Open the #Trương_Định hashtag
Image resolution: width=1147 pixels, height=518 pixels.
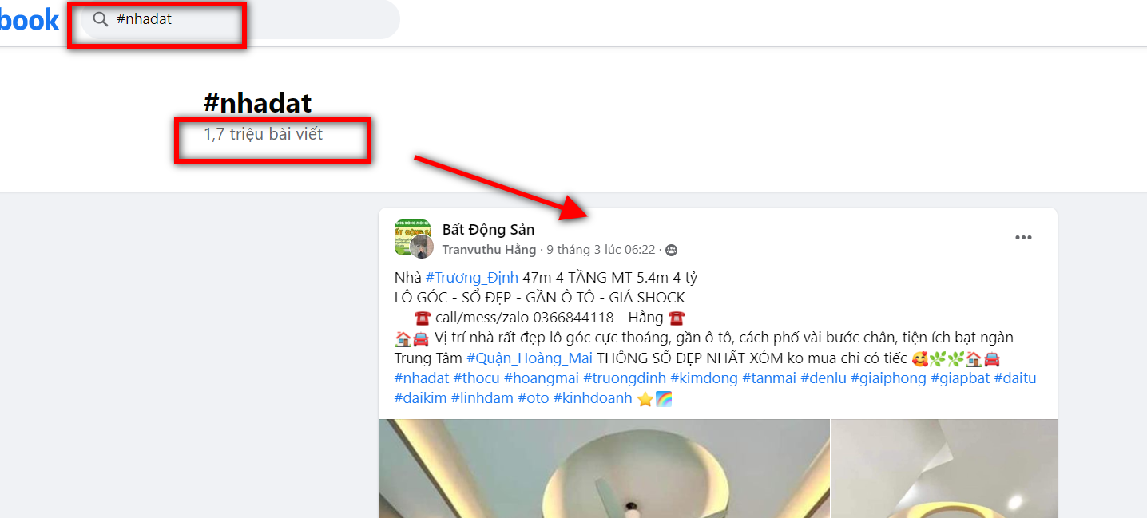coord(471,278)
